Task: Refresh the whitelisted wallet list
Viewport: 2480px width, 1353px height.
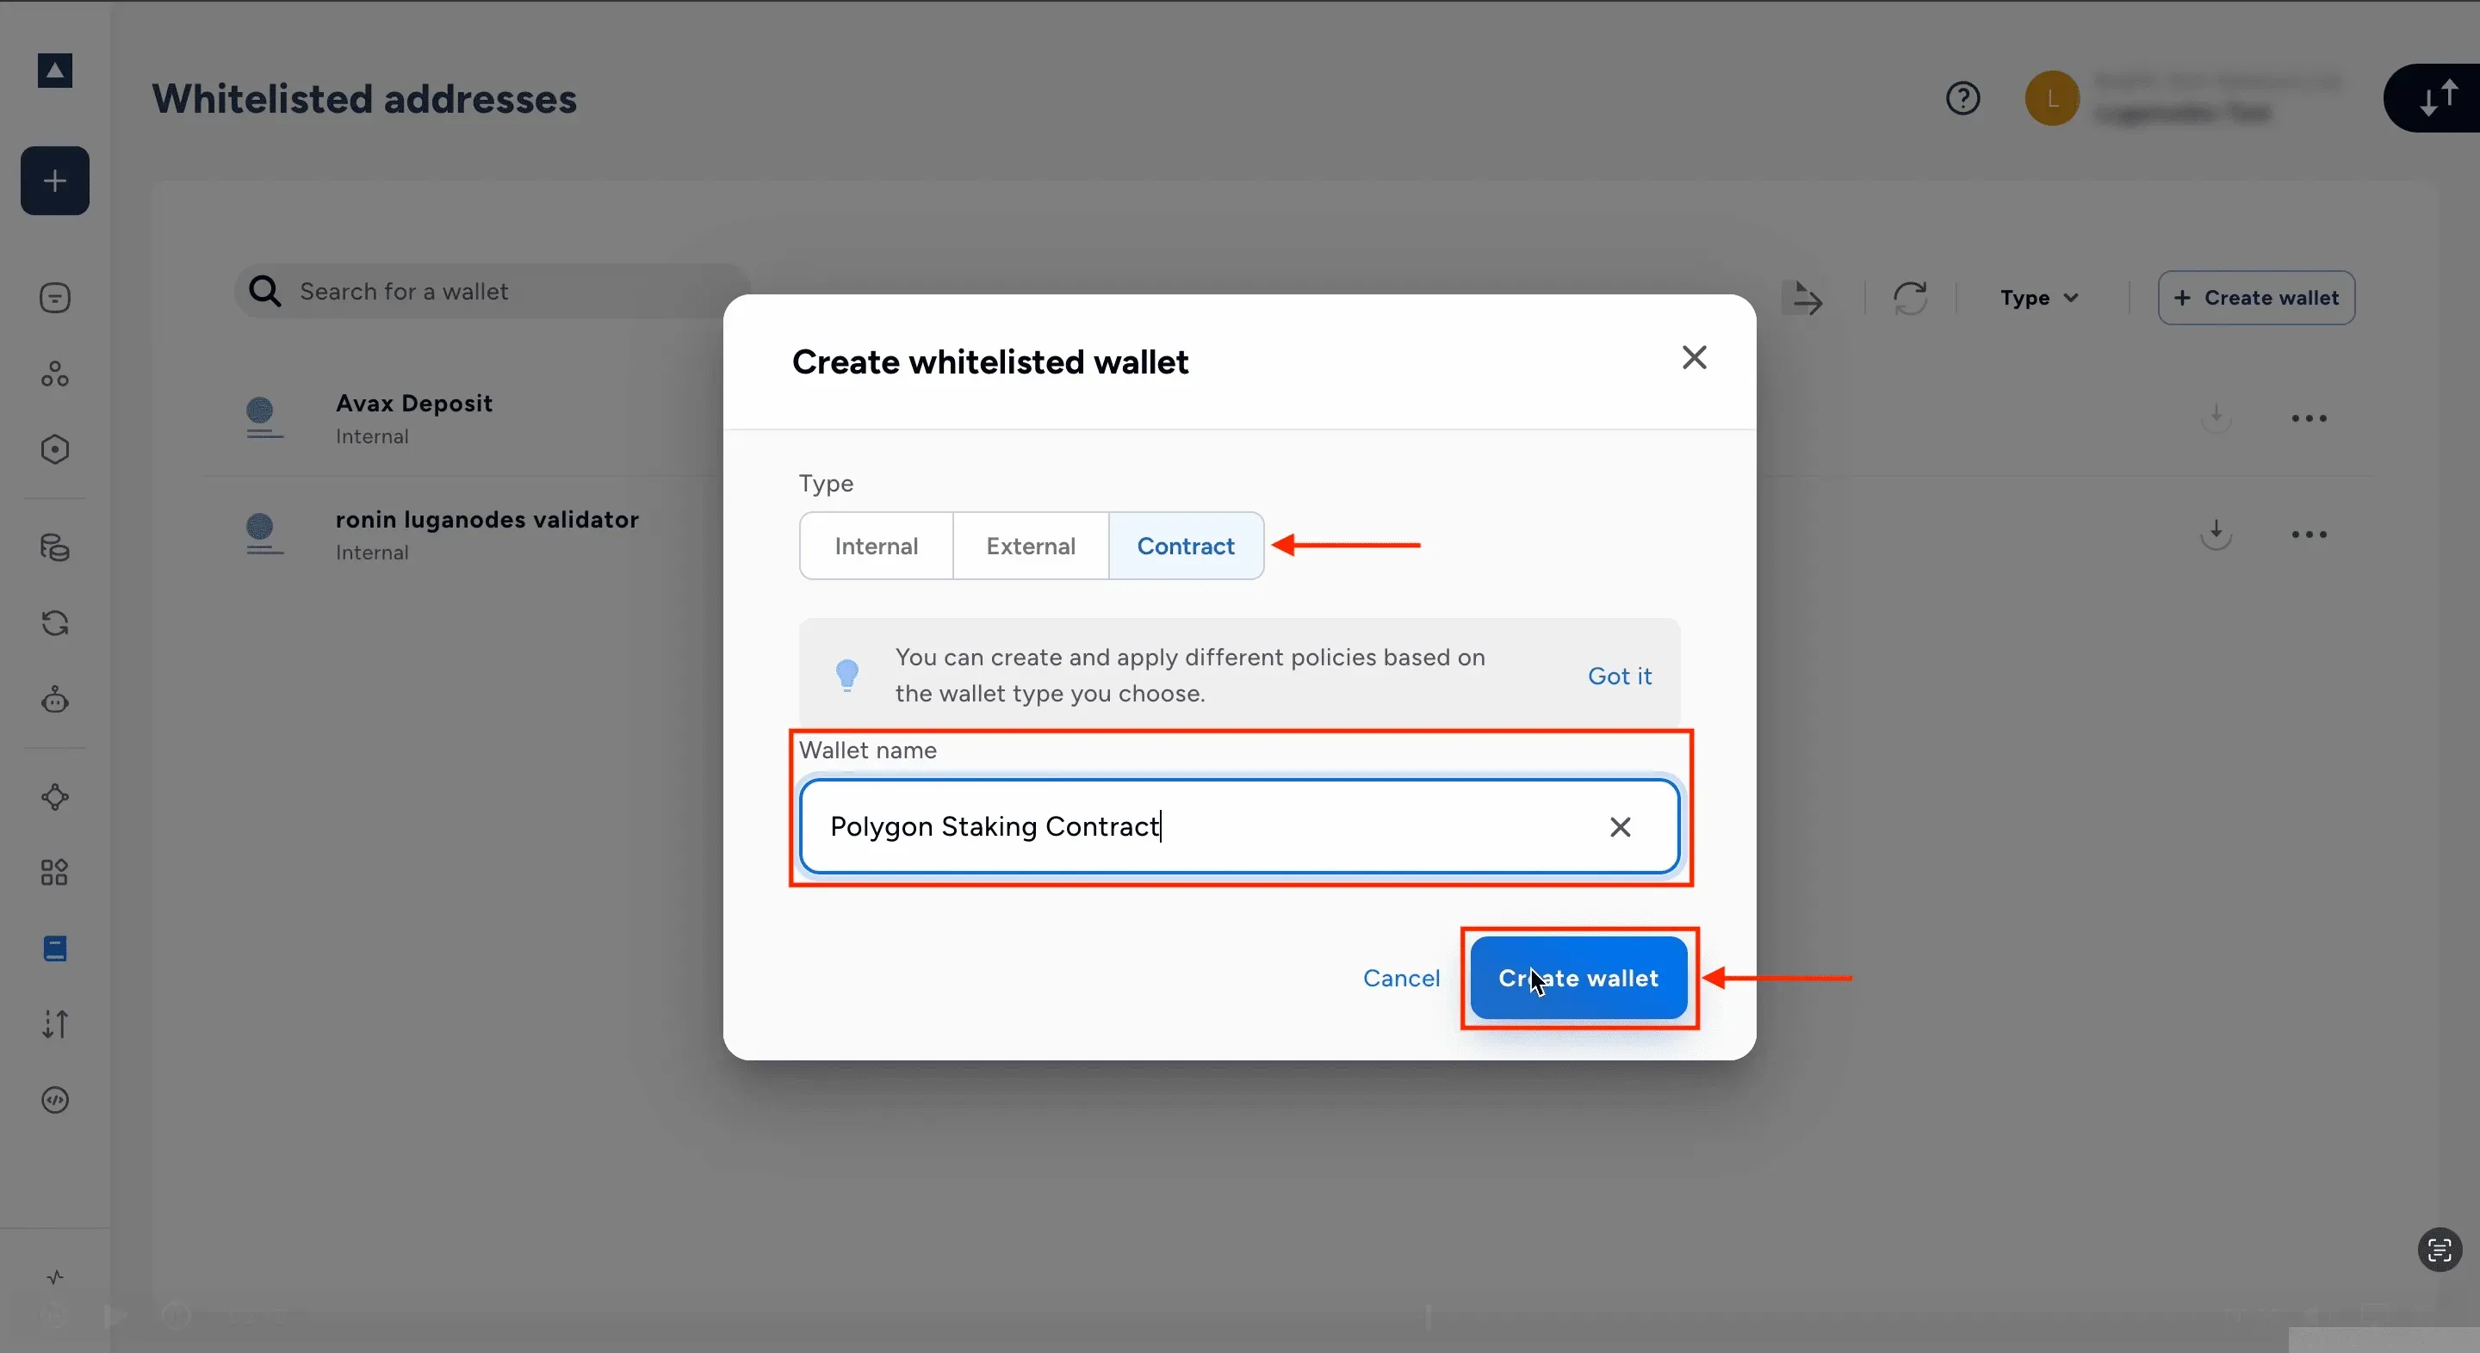Action: coord(1910,299)
